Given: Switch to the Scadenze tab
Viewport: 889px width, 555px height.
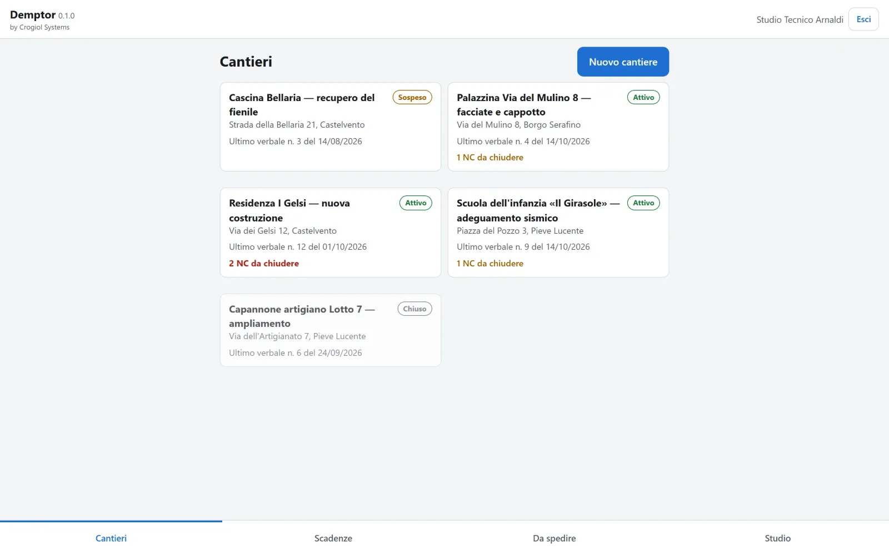Looking at the screenshot, I should 333,538.
